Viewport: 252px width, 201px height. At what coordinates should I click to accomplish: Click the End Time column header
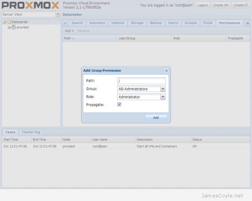(46, 140)
